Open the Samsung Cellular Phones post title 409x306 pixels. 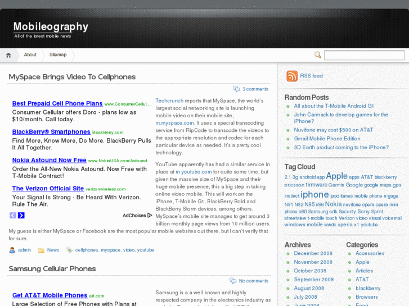(x=52, y=269)
